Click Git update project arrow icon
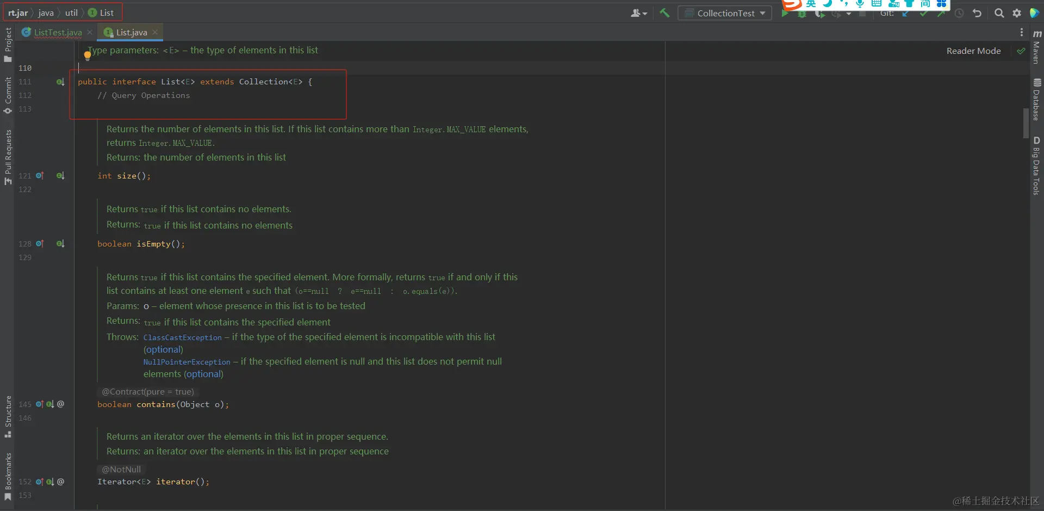This screenshot has width=1044, height=511. click(905, 14)
